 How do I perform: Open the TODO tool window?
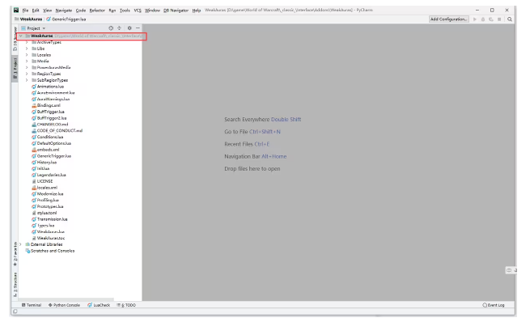click(126, 305)
